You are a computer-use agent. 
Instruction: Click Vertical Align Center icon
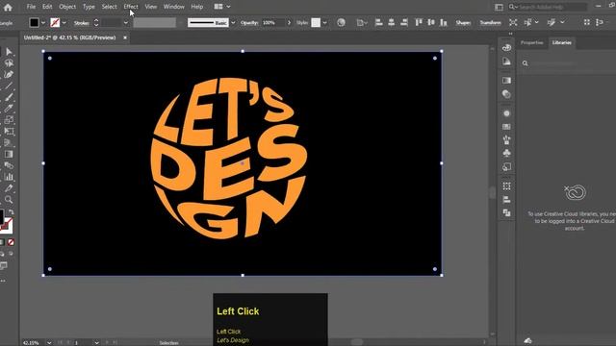431,22
